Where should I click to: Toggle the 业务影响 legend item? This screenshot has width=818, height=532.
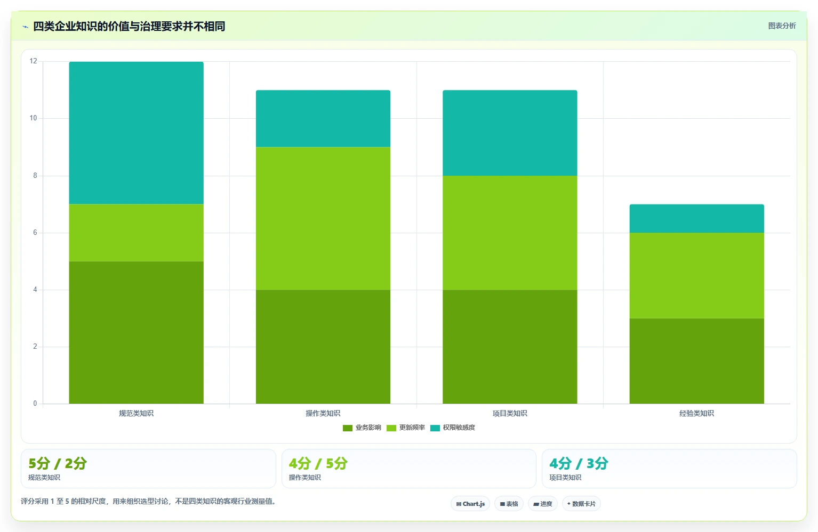(x=362, y=428)
